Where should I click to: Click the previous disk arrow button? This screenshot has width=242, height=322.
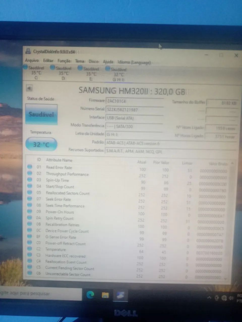click(29, 88)
